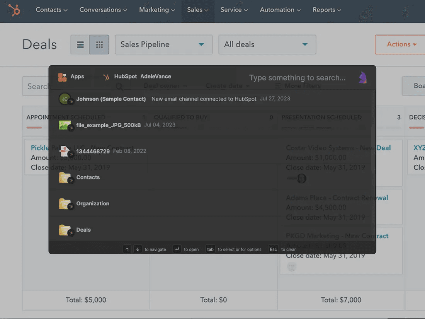Click the Presentation Scheduled column header
Viewport: 425px width, 319px height.
[321, 118]
